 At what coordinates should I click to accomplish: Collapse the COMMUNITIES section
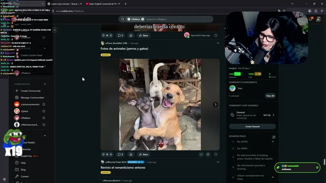click(45, 84)
